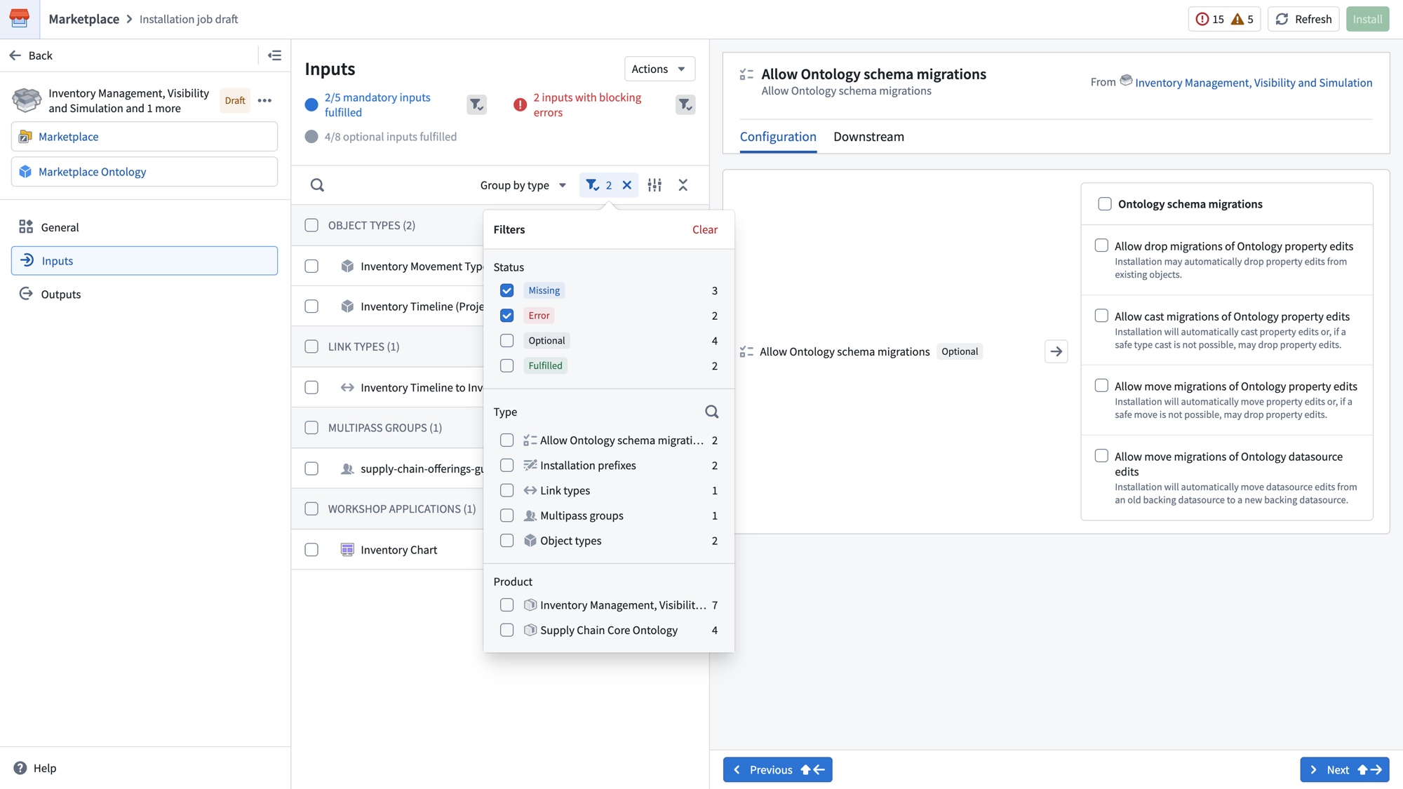
Task: Select the Inputs sidebar item
Action: pyautogui.click(x=145, y=261)
